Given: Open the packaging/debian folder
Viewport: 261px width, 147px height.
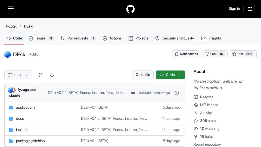Looking at the screenshot, I should [x=30, y=141].
